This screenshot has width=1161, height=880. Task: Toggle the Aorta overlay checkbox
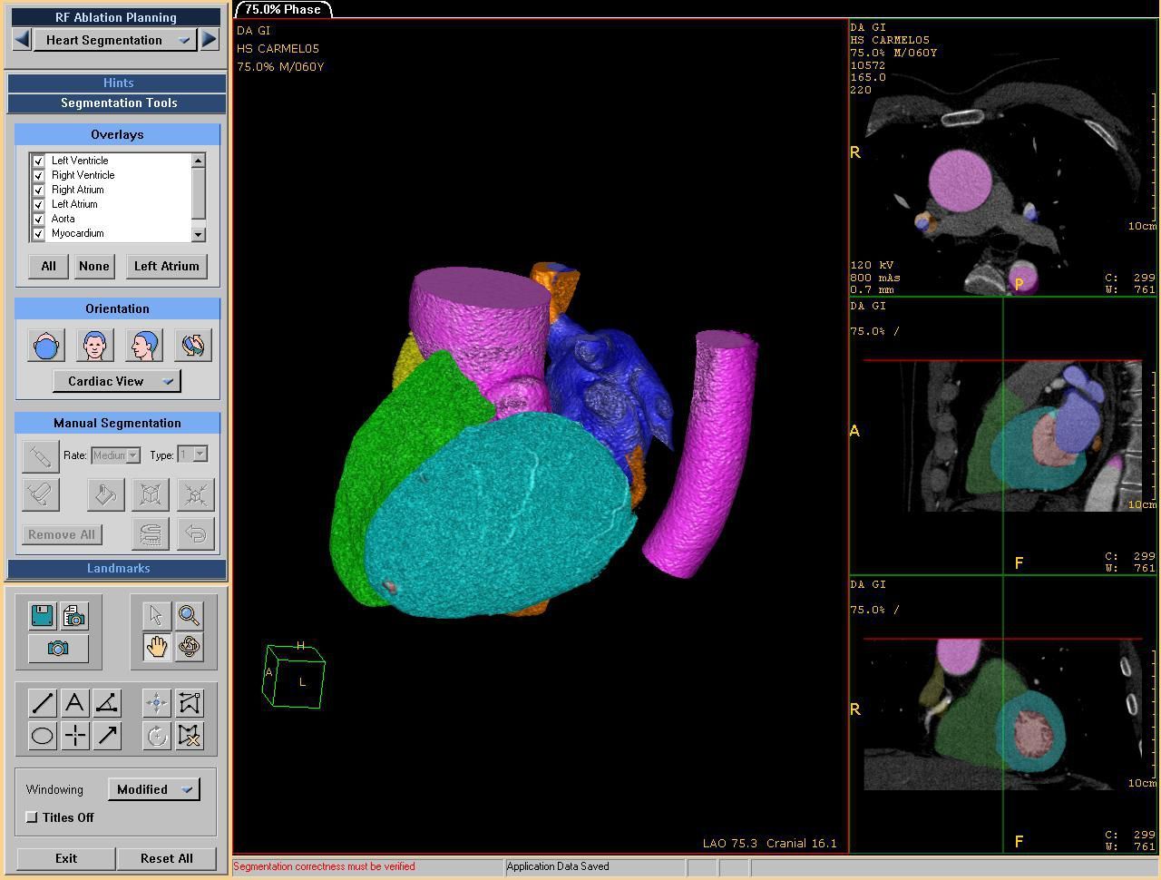[x=39, y=219]
